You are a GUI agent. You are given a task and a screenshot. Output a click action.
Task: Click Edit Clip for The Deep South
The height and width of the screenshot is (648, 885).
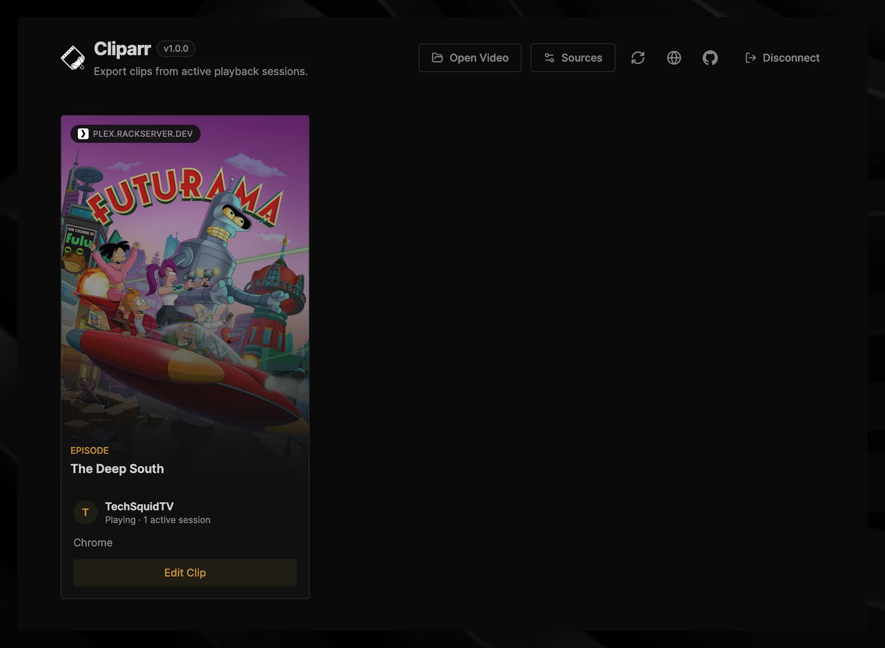[185, 573]
